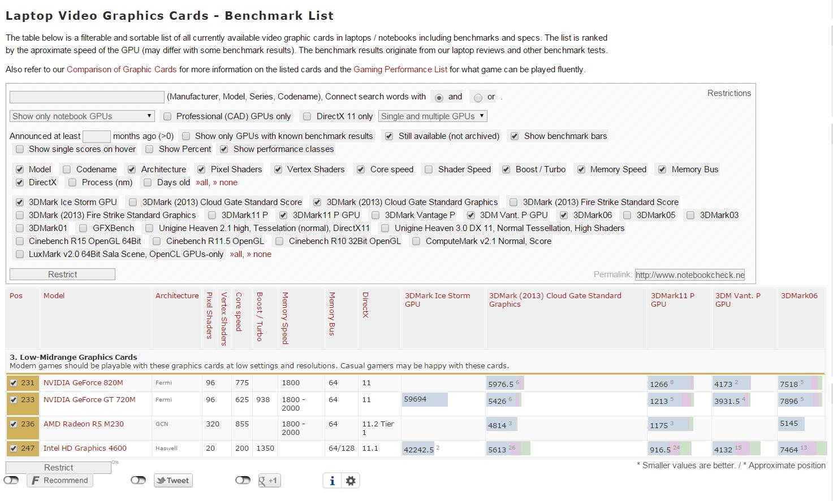Screen dimensions: 833x501
Task: Open the Show only notebook GPUs dropdown
Action: [x=82, y=116]
